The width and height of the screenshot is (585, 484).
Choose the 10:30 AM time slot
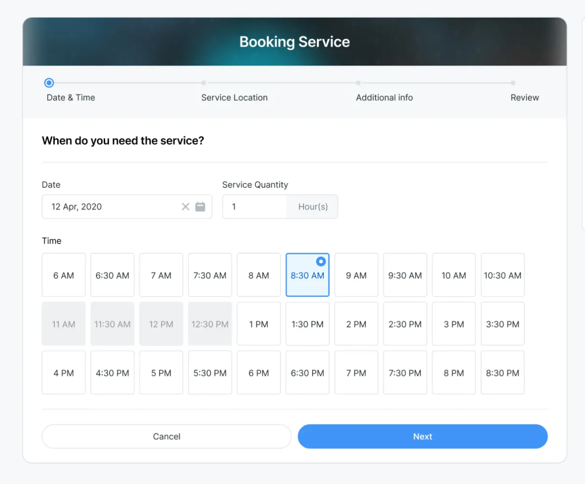click(x=502, y=275)
